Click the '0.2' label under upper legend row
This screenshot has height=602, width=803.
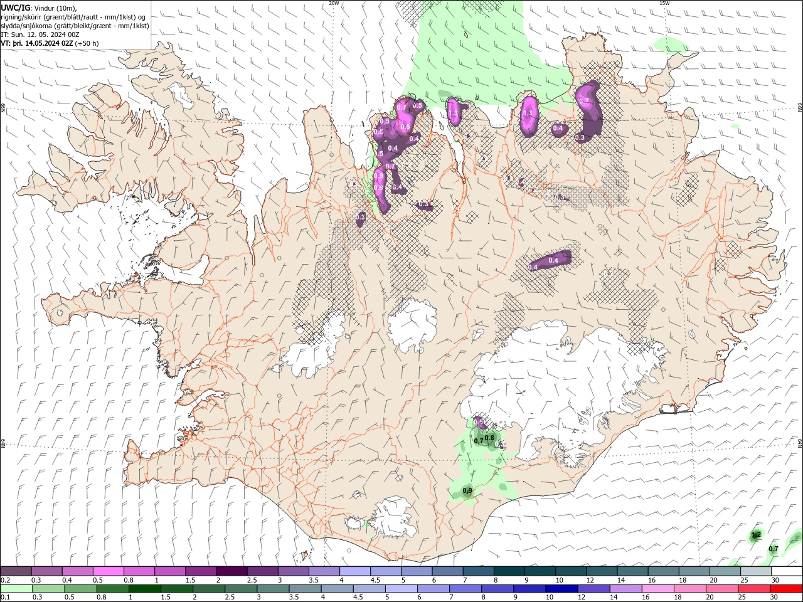(x=6, y=580)
